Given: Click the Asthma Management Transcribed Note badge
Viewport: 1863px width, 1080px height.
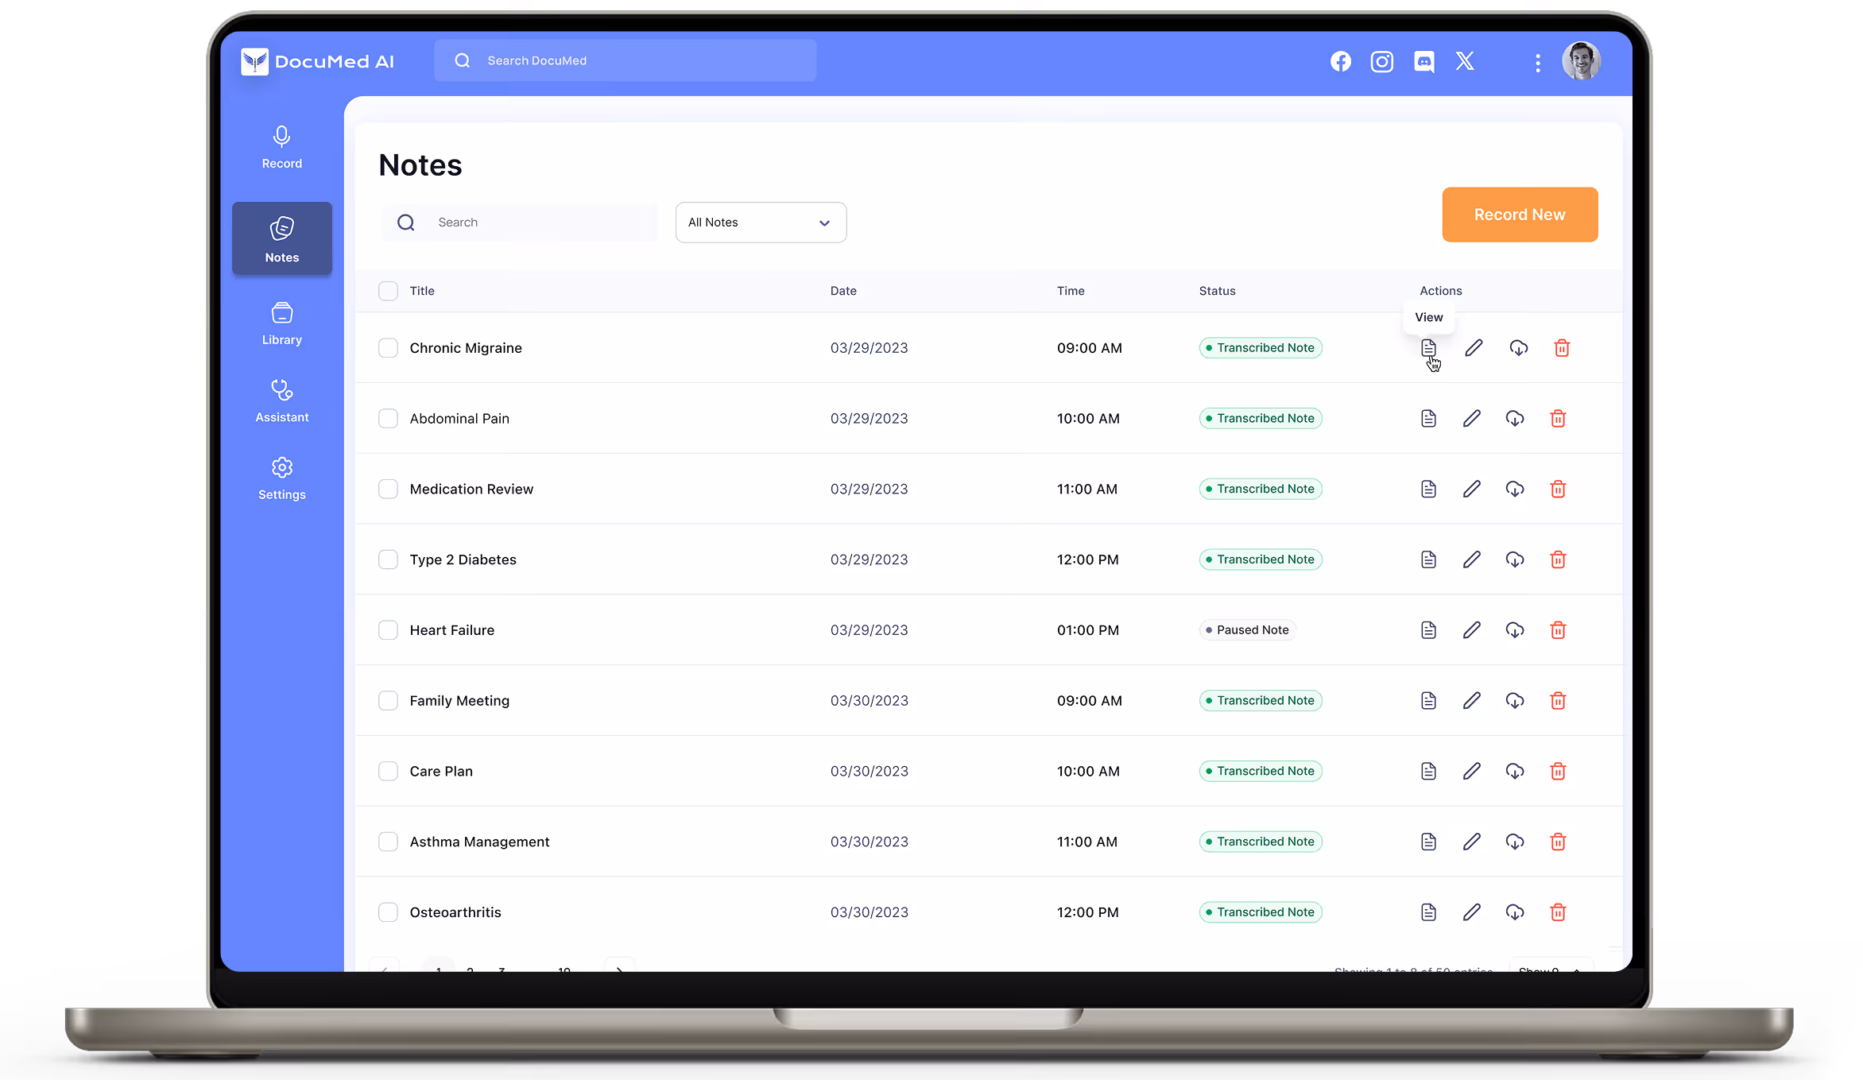Looking at the screenshot, I should point(1261,842).
